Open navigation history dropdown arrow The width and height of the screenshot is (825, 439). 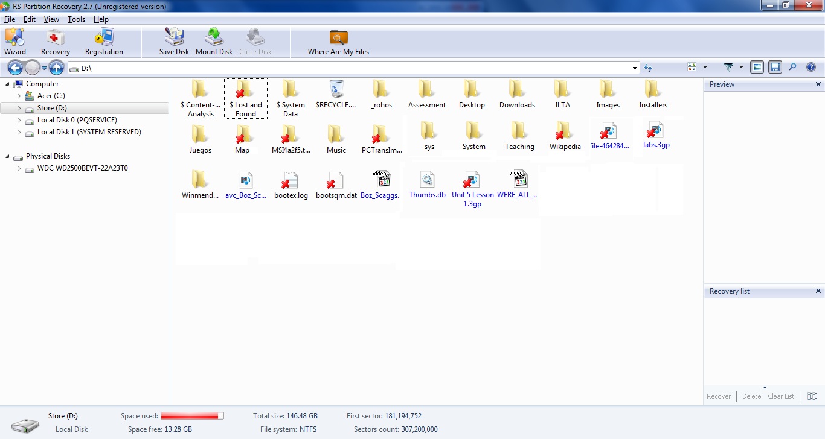44,68
